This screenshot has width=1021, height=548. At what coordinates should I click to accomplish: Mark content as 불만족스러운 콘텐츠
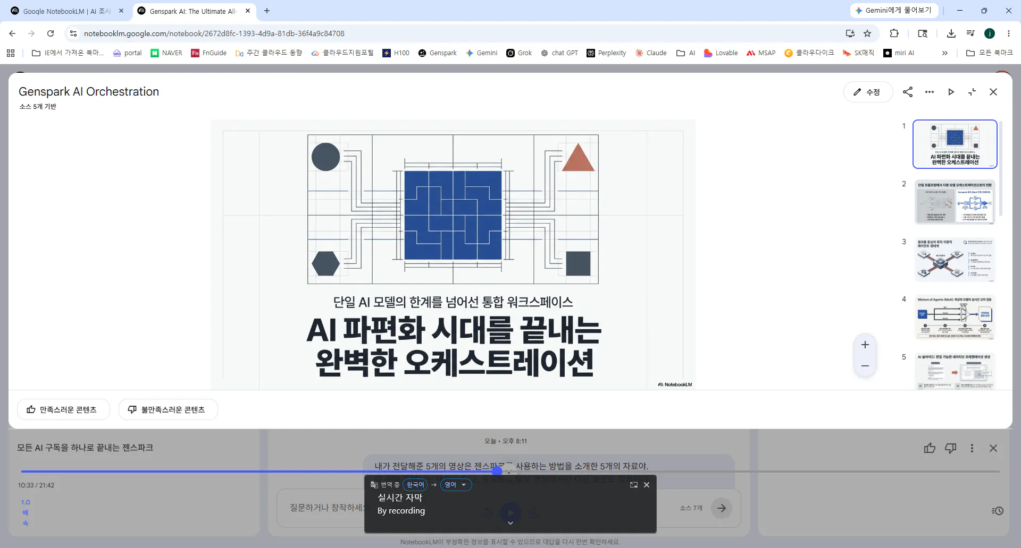[x=168, y=409]
